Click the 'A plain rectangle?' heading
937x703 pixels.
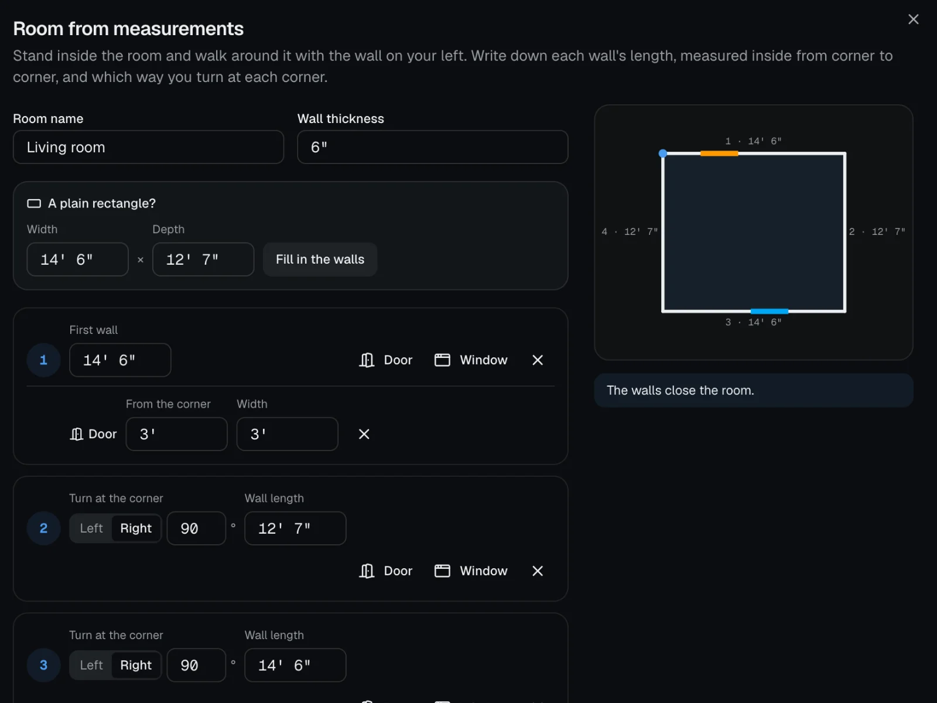tap(102, 203)
